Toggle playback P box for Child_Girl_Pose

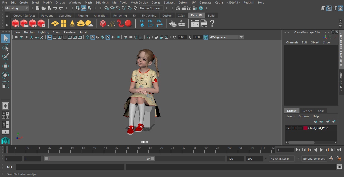(x=294, y=128)
